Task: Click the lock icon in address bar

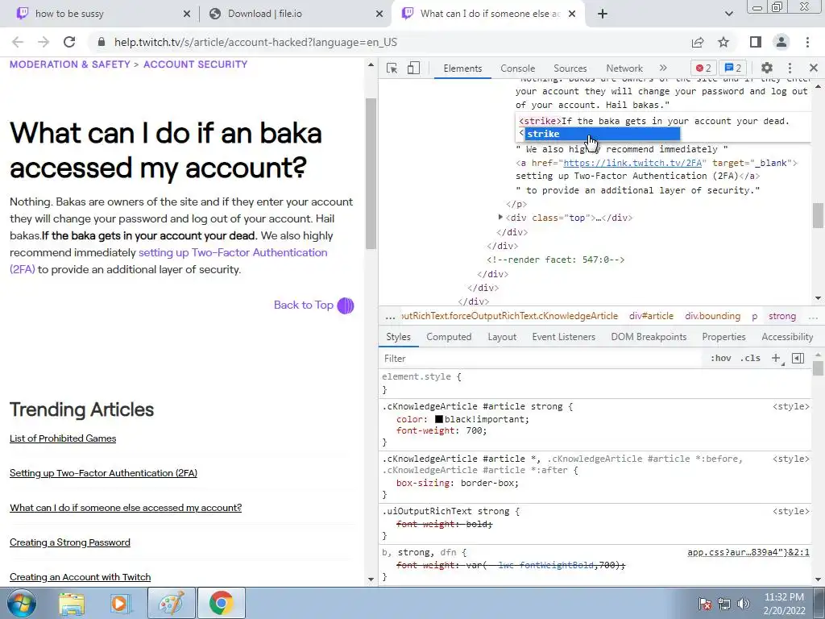Action: (x=102, y=42)
